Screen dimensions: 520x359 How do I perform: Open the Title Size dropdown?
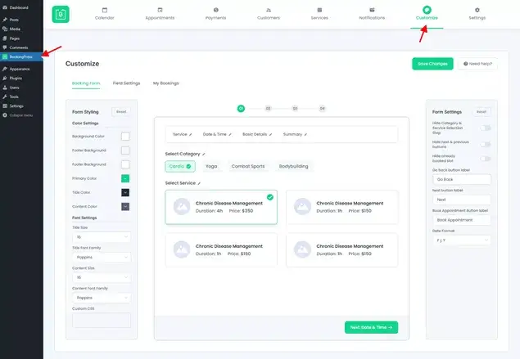102,237
